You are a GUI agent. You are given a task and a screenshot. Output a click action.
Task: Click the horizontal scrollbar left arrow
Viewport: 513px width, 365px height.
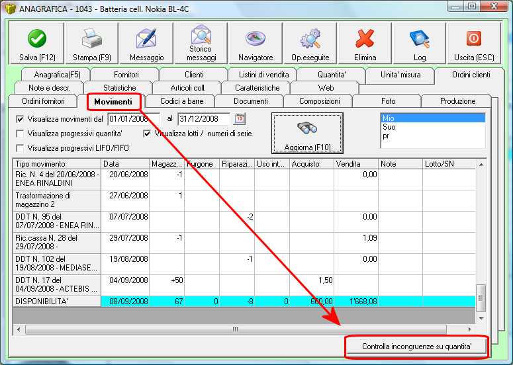[19, 329]
